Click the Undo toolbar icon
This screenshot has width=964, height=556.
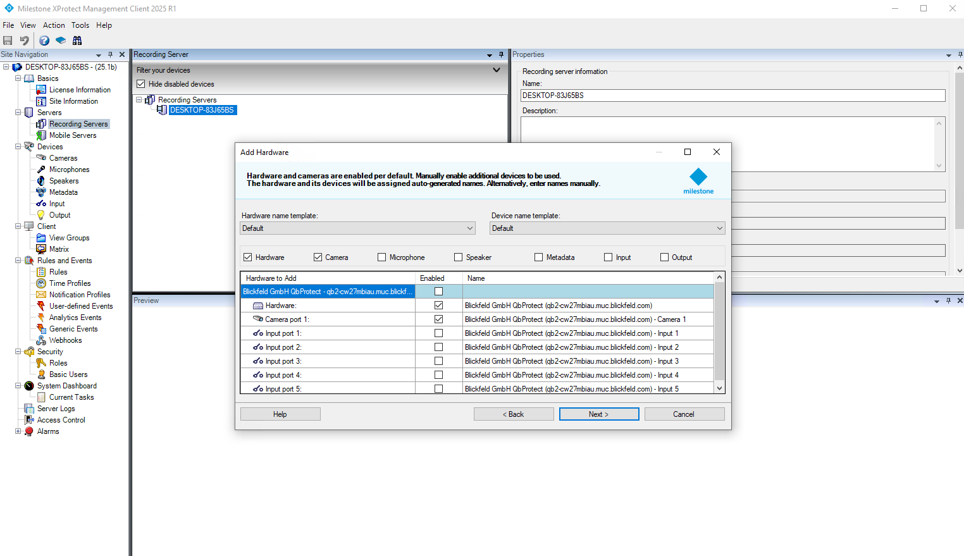point(25,40)
